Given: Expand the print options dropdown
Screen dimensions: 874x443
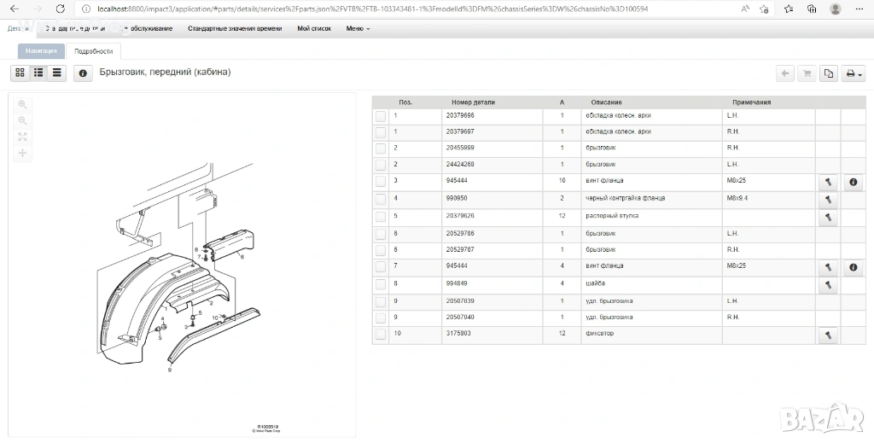Looking at the screenshot, I should (x=854, y=73).
